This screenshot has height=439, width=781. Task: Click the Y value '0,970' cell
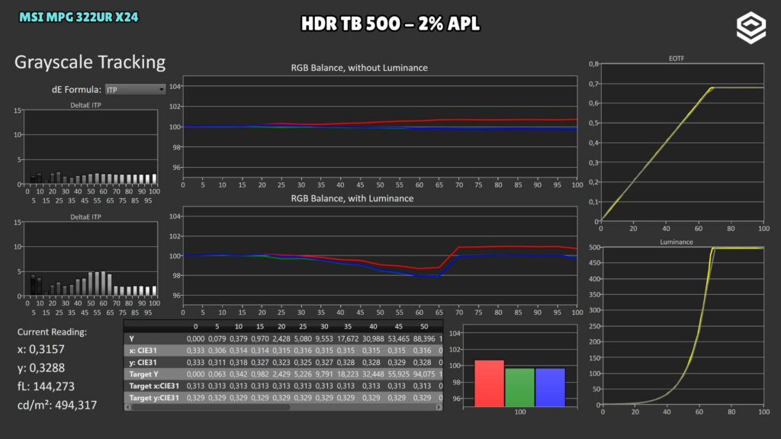coord(259,338)
